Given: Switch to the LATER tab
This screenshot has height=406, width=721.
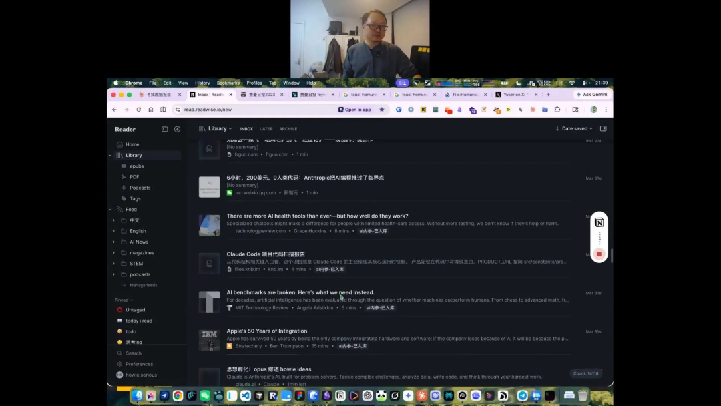Looking at the screenshot, I should point(266,129).
